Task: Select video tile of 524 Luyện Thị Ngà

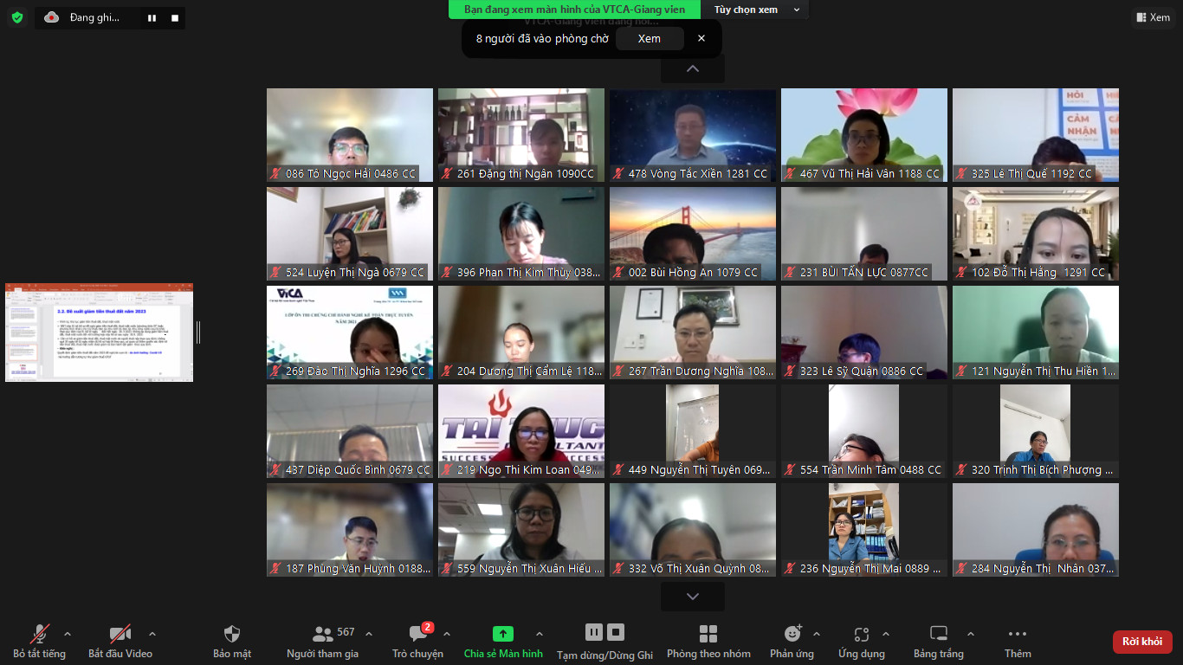Action: click(350, 234)
